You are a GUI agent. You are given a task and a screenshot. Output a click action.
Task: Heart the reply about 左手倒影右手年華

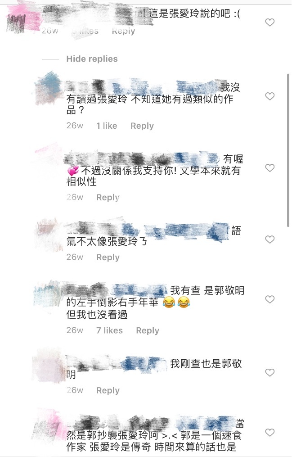(270, 299)
